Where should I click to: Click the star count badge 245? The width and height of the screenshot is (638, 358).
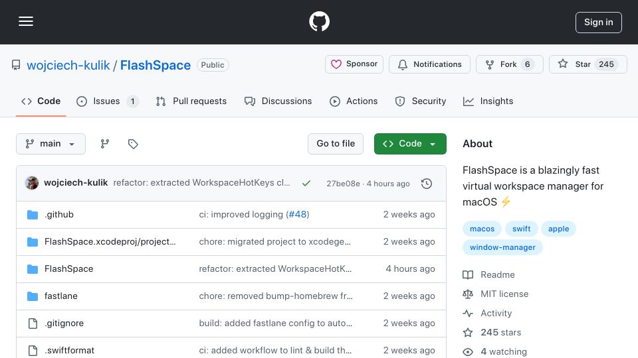tap(606, 64)
